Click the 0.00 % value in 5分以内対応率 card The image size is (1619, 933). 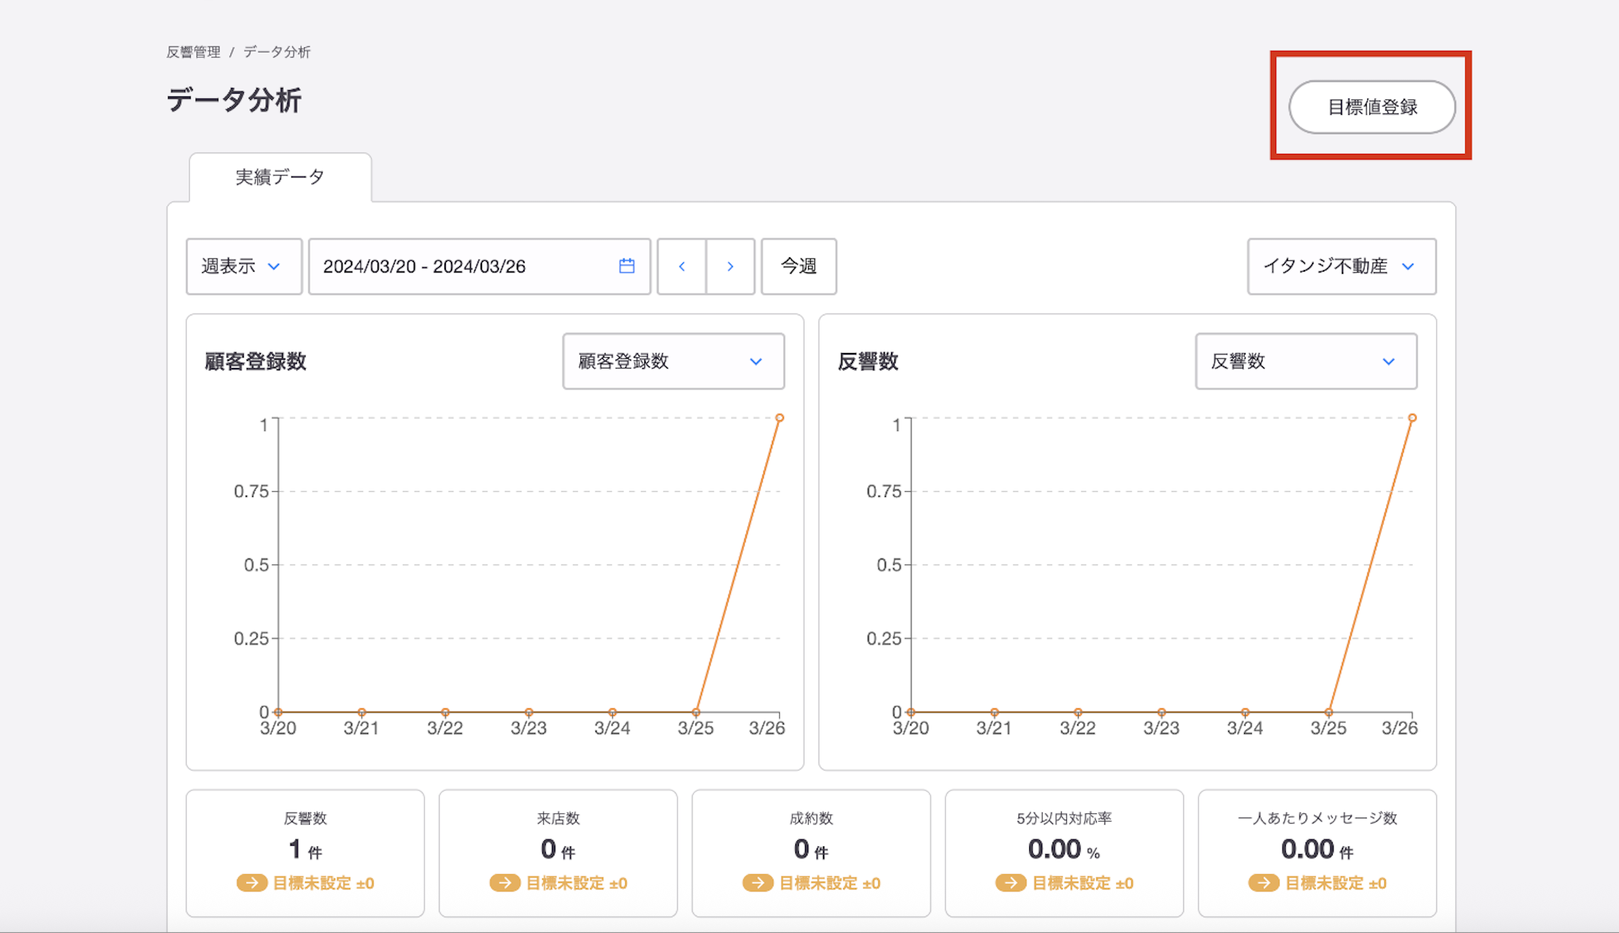click(x=1064, y=849)
